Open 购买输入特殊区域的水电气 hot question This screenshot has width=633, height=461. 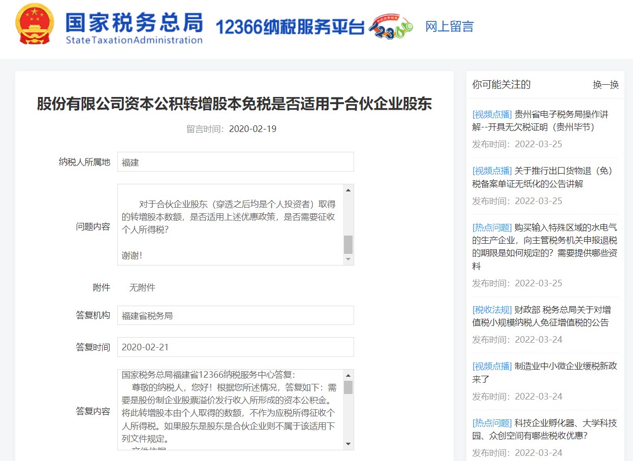coord(545,247)
